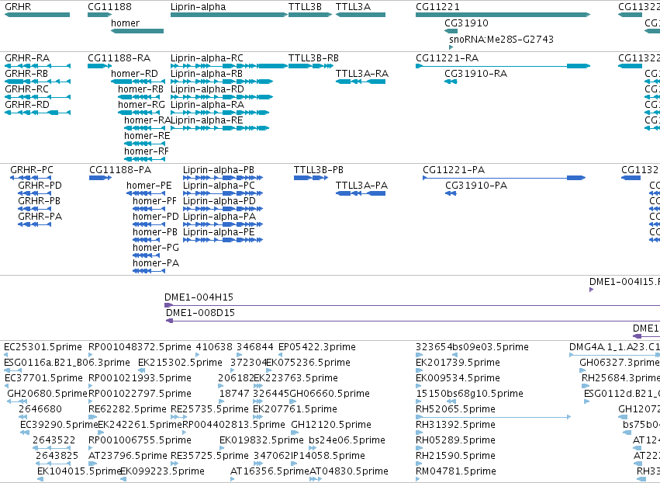
Task: Click transcript GRHR-RC
Action: point(37,97)
